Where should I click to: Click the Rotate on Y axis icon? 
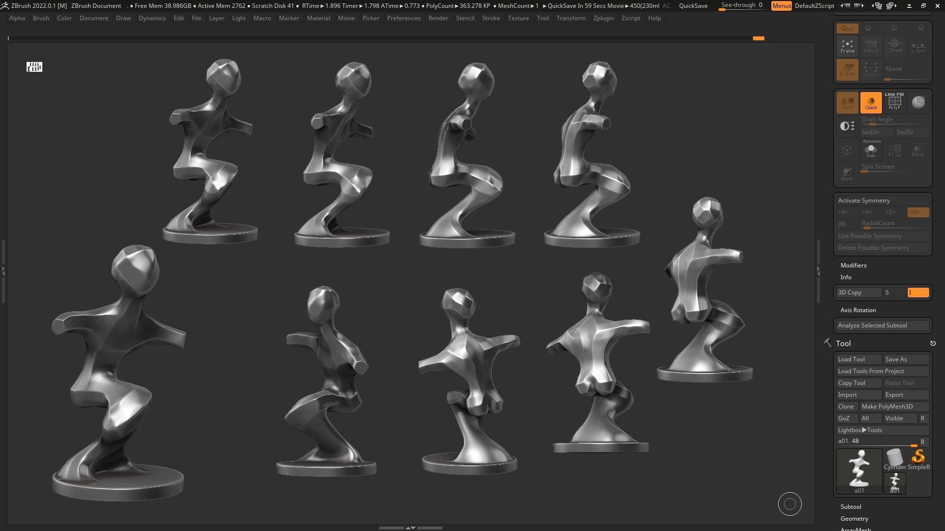click(x=894, y=29)
